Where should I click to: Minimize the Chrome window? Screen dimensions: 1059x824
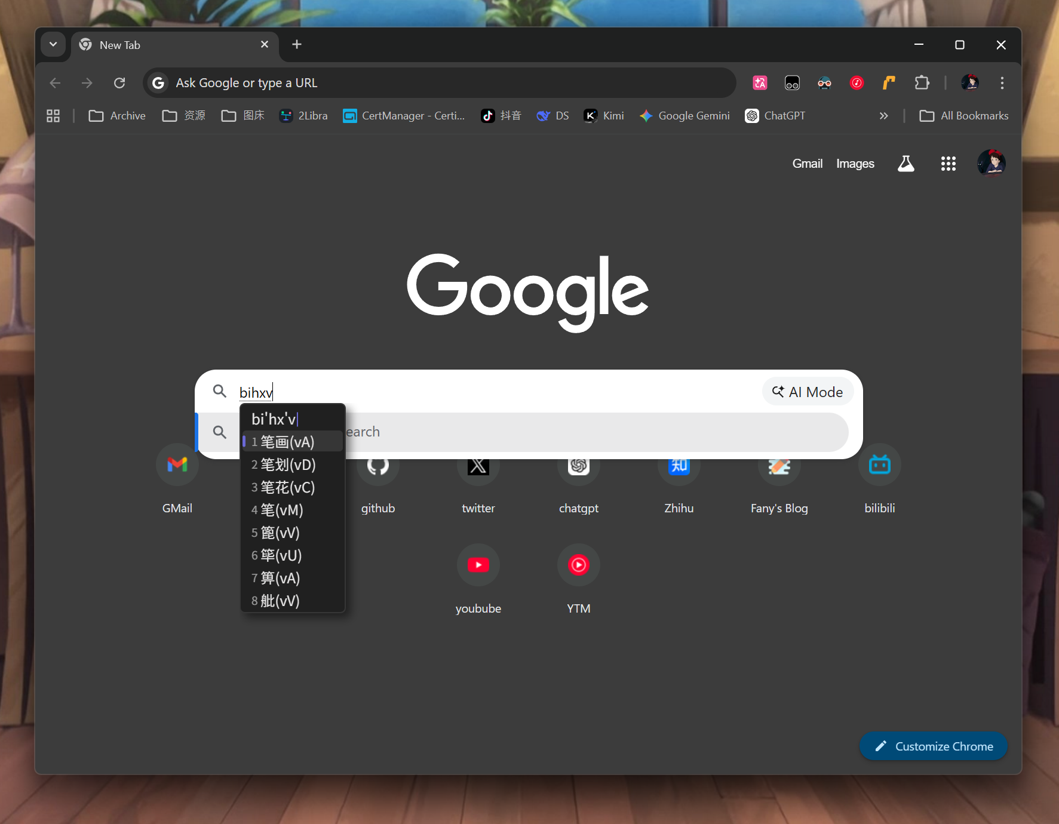(919, 45)
